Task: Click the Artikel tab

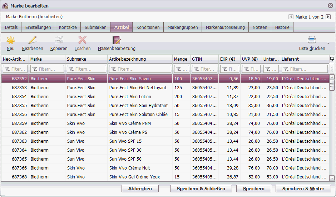Action: (x=122, y=27)
